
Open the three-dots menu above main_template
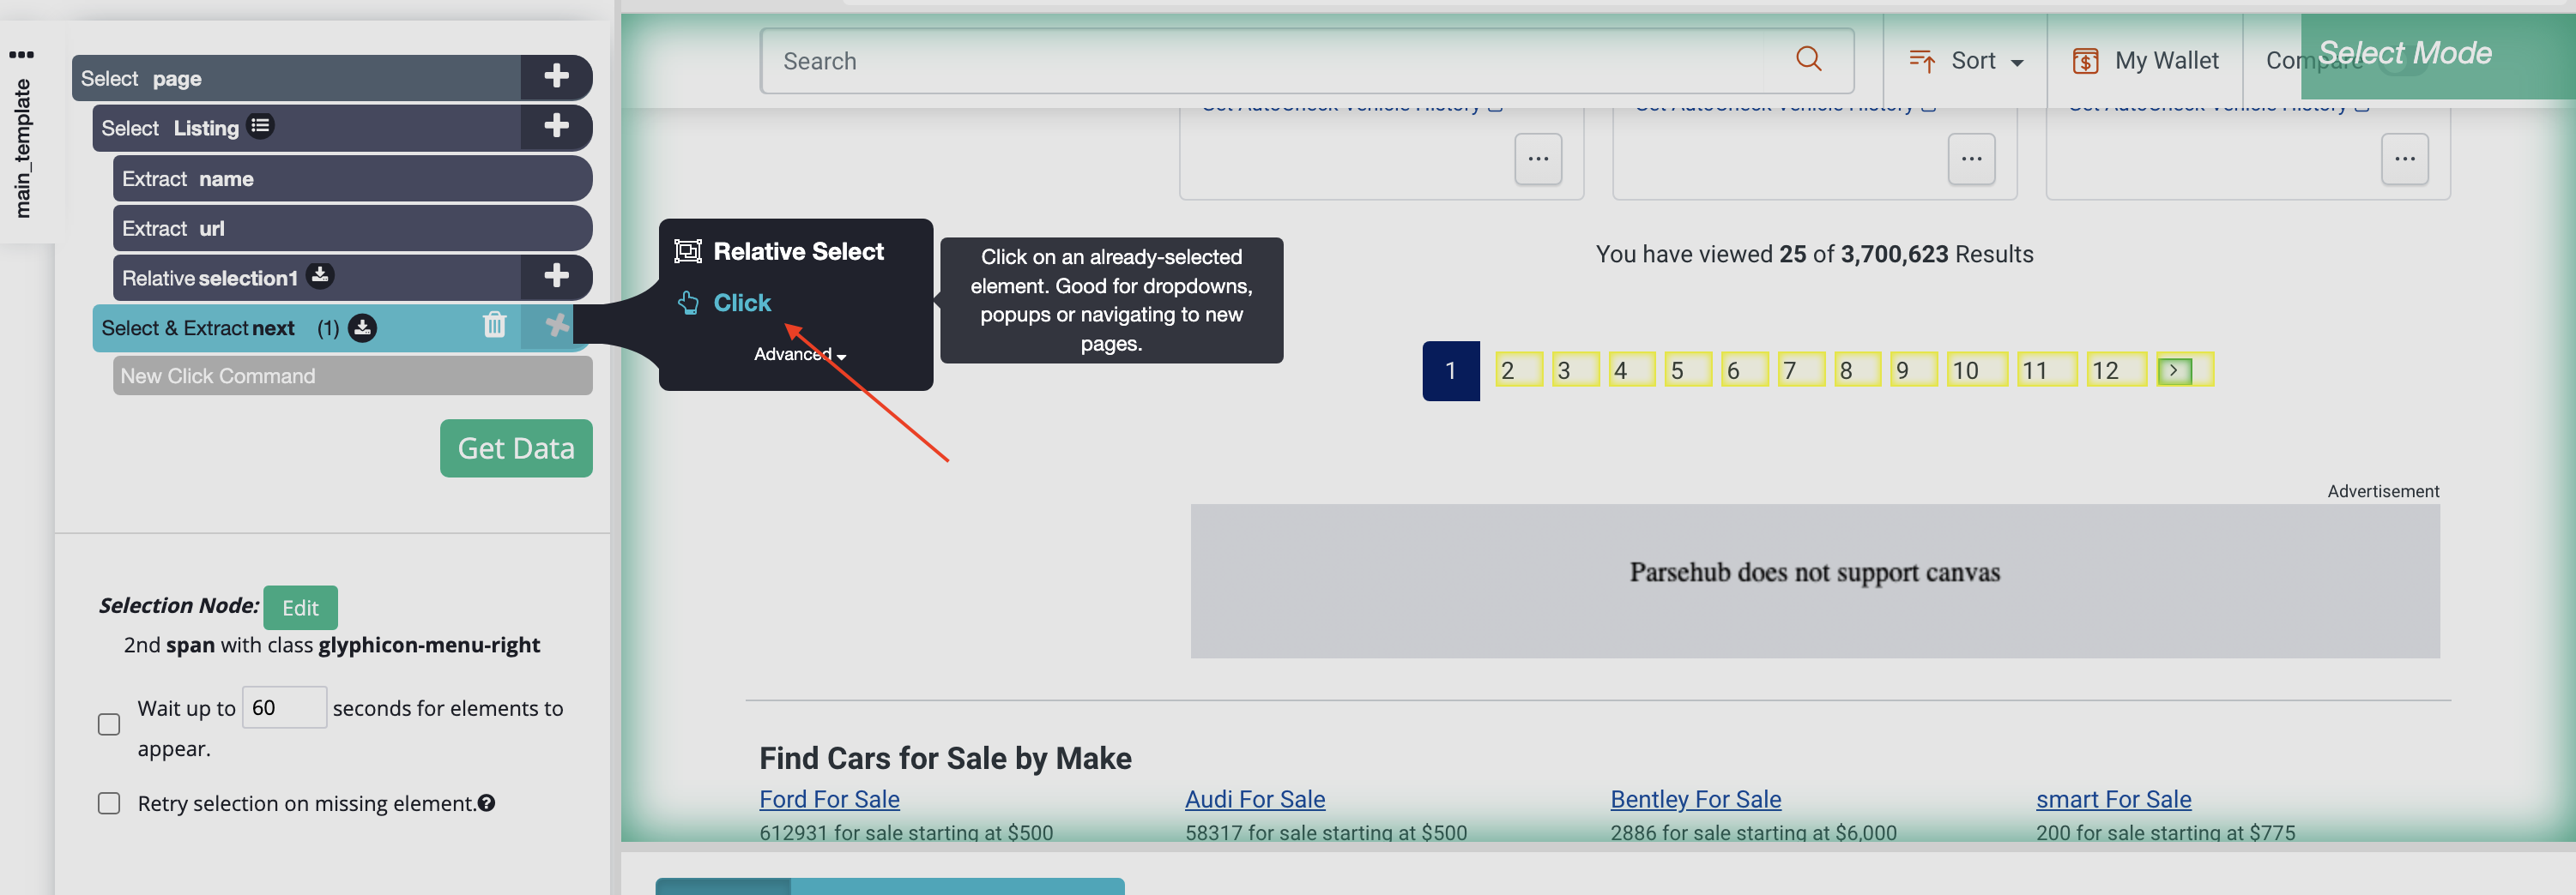[x=21, y=54]
